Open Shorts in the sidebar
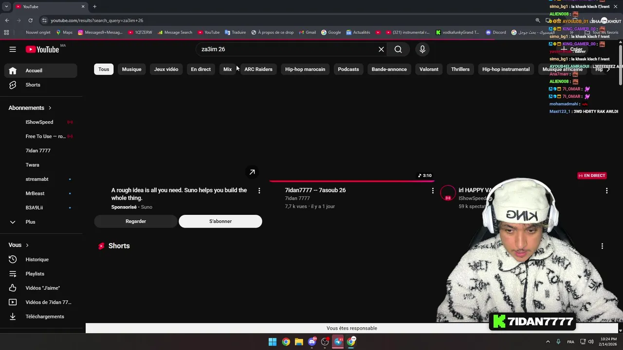The height and width of the screenshot is (350, 623). [41, 85]
